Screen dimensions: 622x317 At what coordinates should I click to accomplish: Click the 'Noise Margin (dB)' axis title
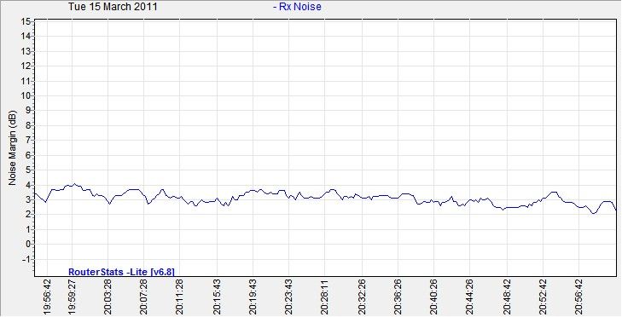[x=12, y=147]
